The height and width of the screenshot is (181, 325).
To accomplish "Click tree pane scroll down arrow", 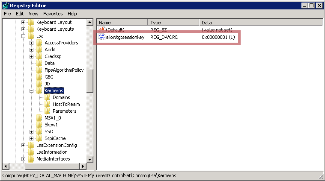I will (90, 159).
